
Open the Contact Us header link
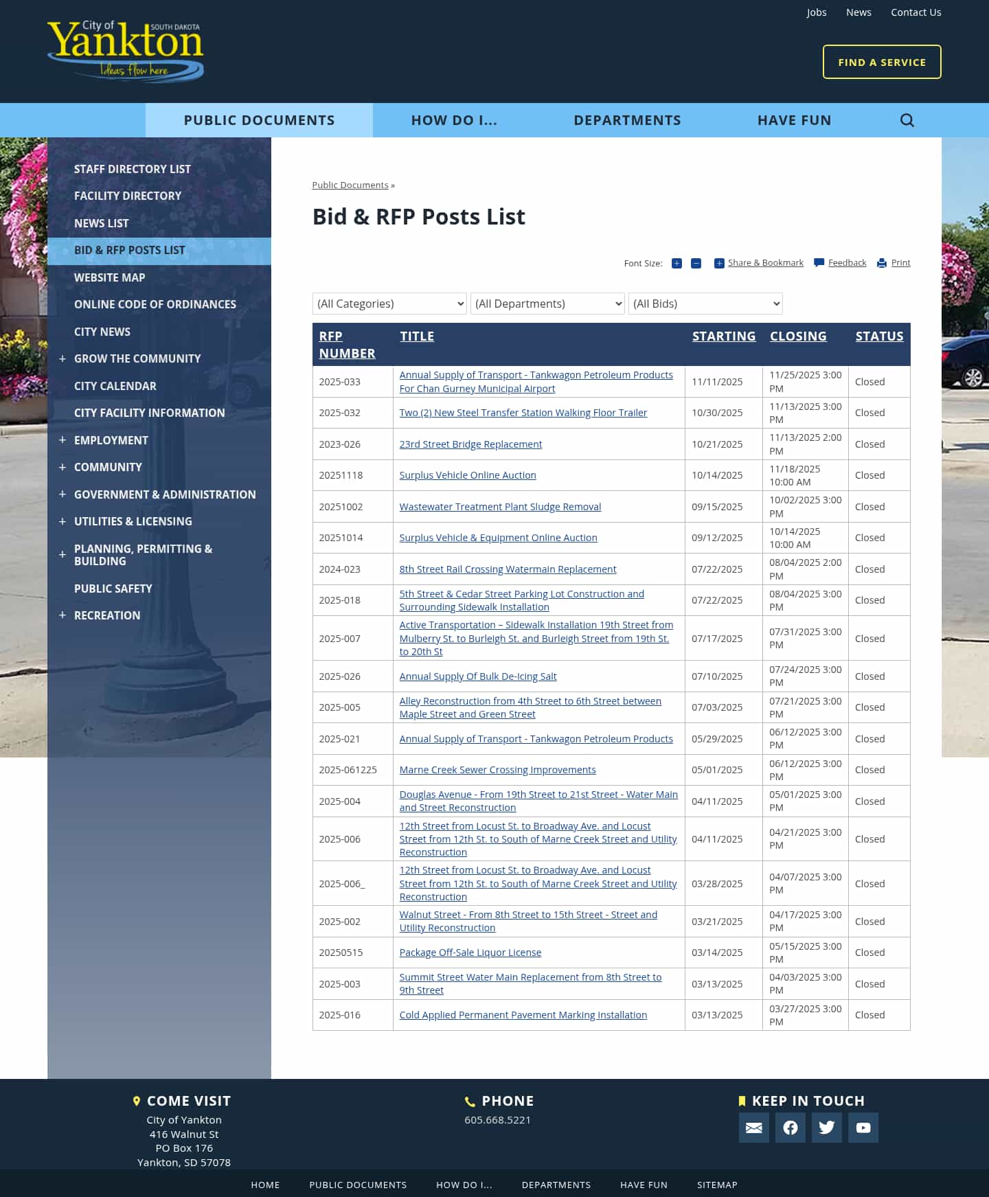[x=916, y=12]
